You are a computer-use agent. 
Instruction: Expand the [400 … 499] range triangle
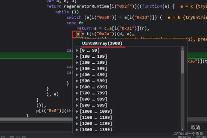pyautogui.click(x=77, y=75)
